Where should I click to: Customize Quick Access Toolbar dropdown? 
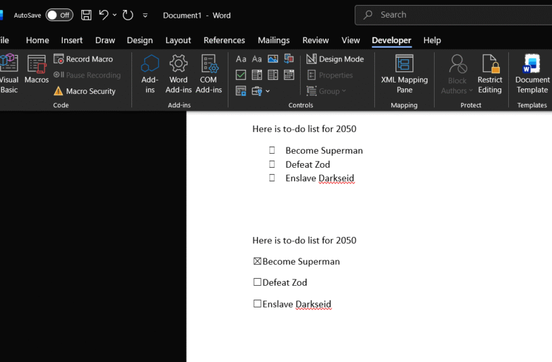[145, 15]
